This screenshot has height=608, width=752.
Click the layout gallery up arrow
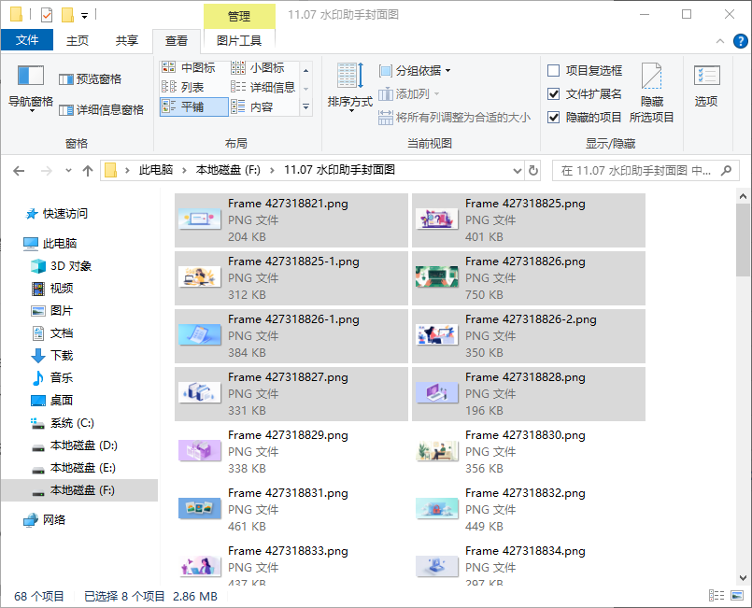click(306, 70)
